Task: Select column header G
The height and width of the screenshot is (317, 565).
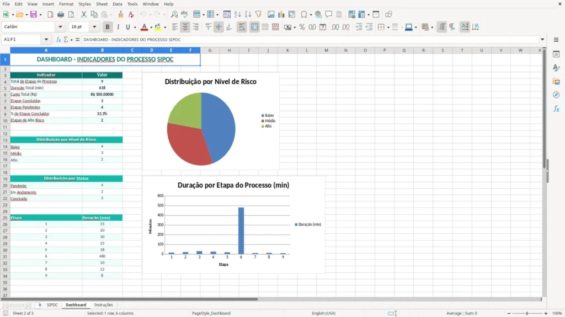Action: (210, 50)
